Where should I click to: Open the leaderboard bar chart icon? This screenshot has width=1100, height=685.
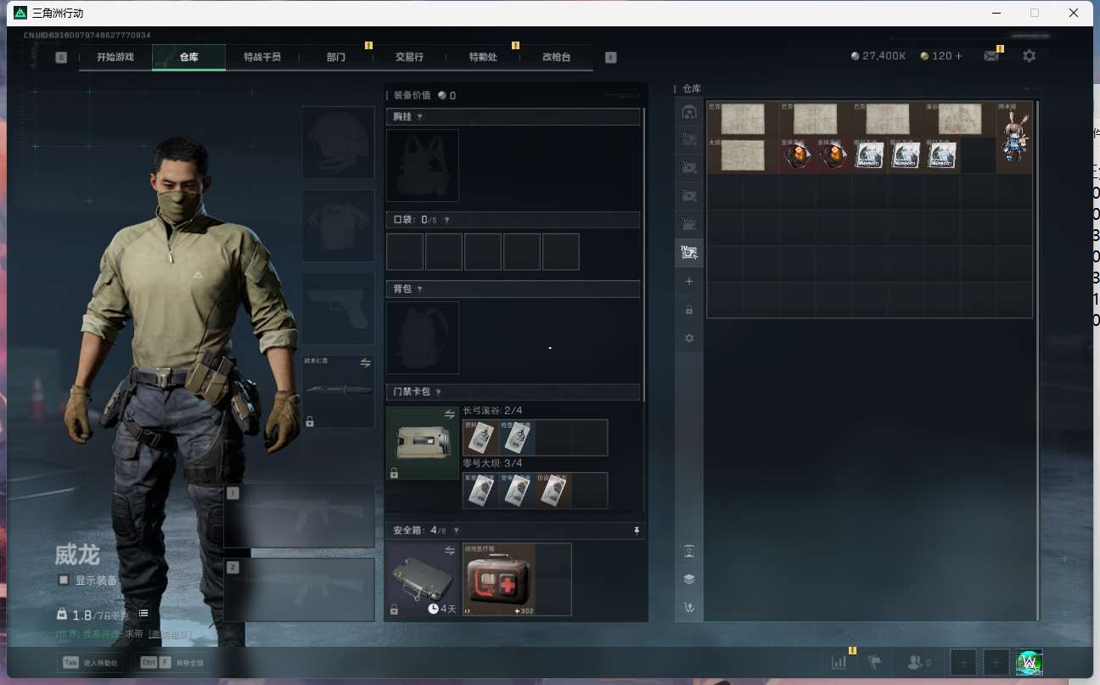[x=839, y=662]
